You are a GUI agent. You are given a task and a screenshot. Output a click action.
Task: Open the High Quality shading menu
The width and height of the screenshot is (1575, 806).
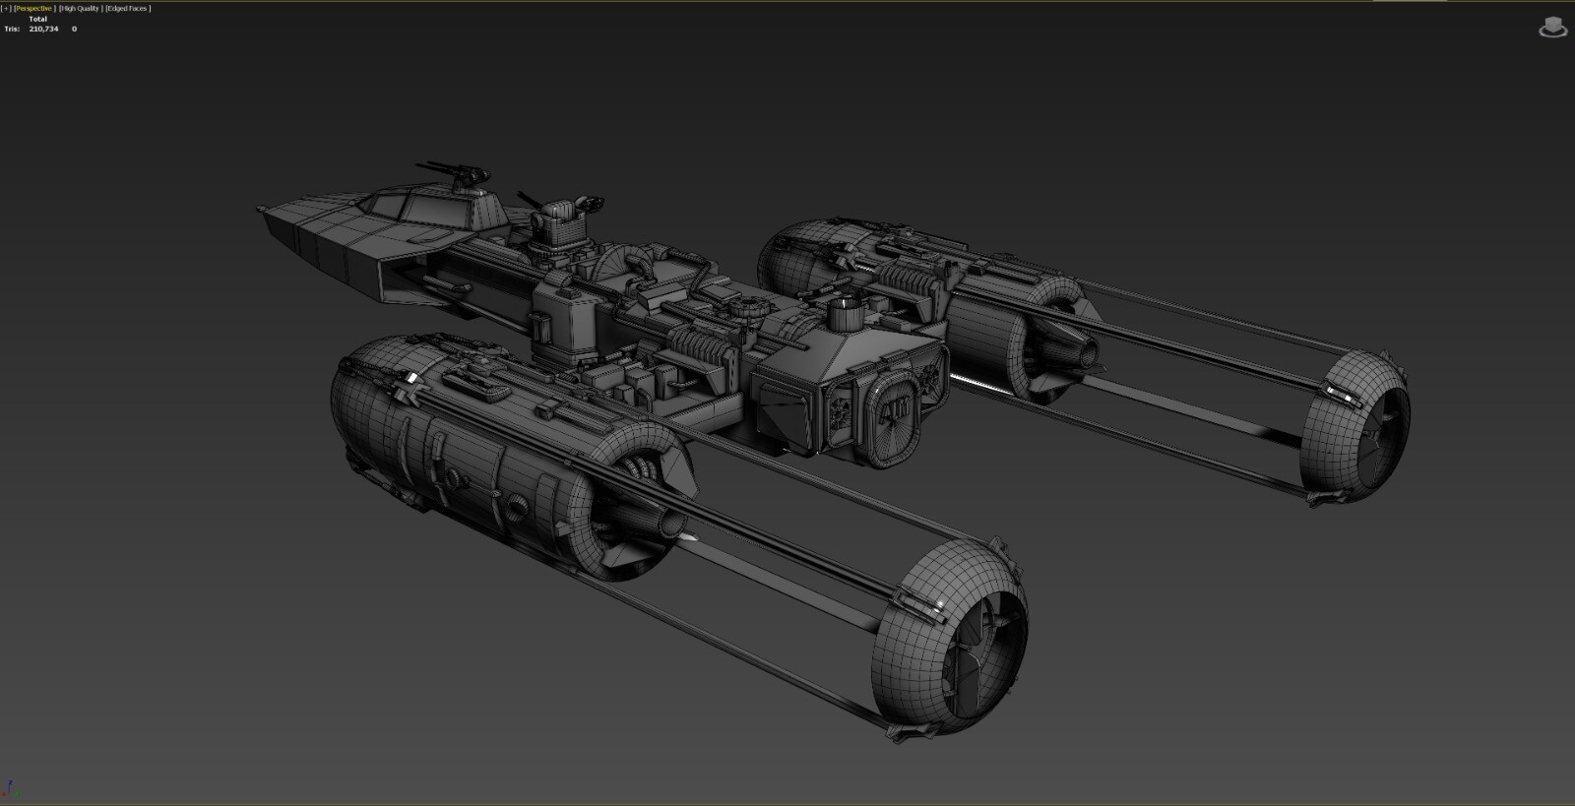click(x=80, y=8)
